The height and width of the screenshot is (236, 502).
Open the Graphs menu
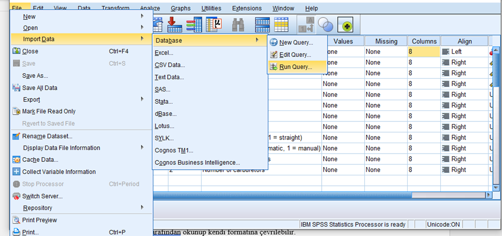point(181,8)
